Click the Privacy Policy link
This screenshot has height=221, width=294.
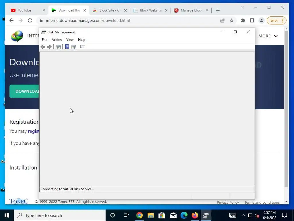tap(228, 202)
